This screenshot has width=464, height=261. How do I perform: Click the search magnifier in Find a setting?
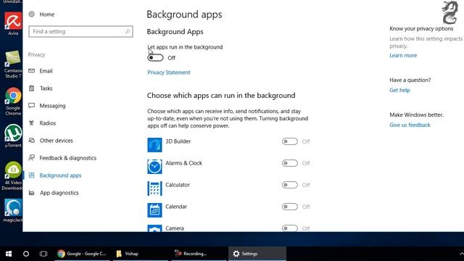point(128,31)
